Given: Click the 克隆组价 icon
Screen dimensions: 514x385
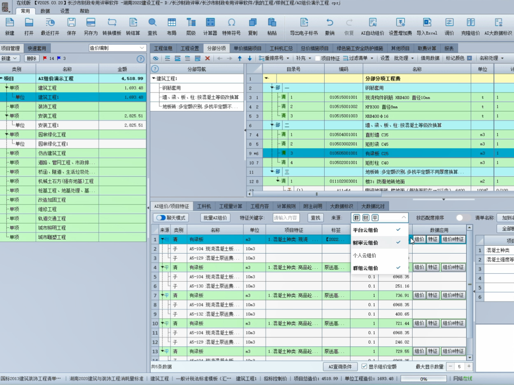Looking at the screenshot, I should [470, 26].
